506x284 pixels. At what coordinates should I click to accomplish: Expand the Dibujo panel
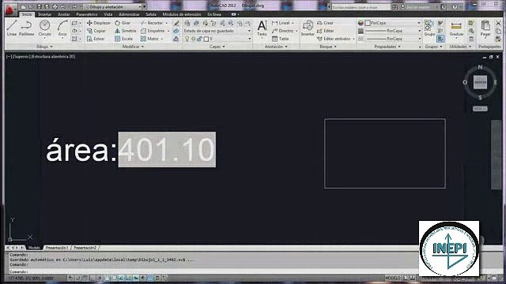coord(44,47)
